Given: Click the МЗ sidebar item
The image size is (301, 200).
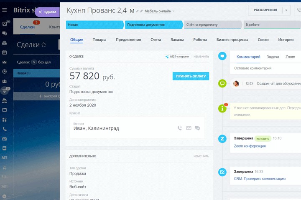Looking at the screenshot, I should tap(5, 157).
